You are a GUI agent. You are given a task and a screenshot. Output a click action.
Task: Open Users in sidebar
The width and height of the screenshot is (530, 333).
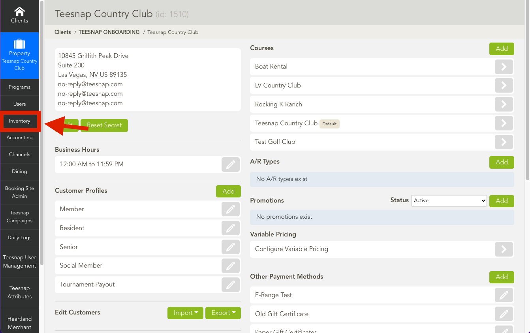19,104
